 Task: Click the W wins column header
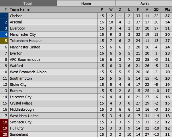pyautogui.click(x=111, y=9)
